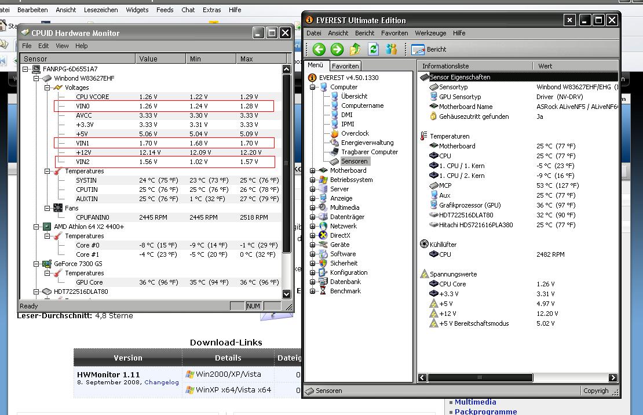This screenshot has height=415, width=643.
Task: Click the EVEREST horizontal scrollbar right arrow
Action: (x=613, y=378)
